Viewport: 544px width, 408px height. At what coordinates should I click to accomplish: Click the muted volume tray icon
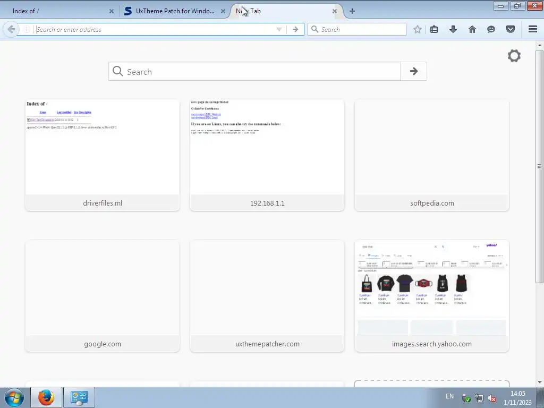point(491,398)
